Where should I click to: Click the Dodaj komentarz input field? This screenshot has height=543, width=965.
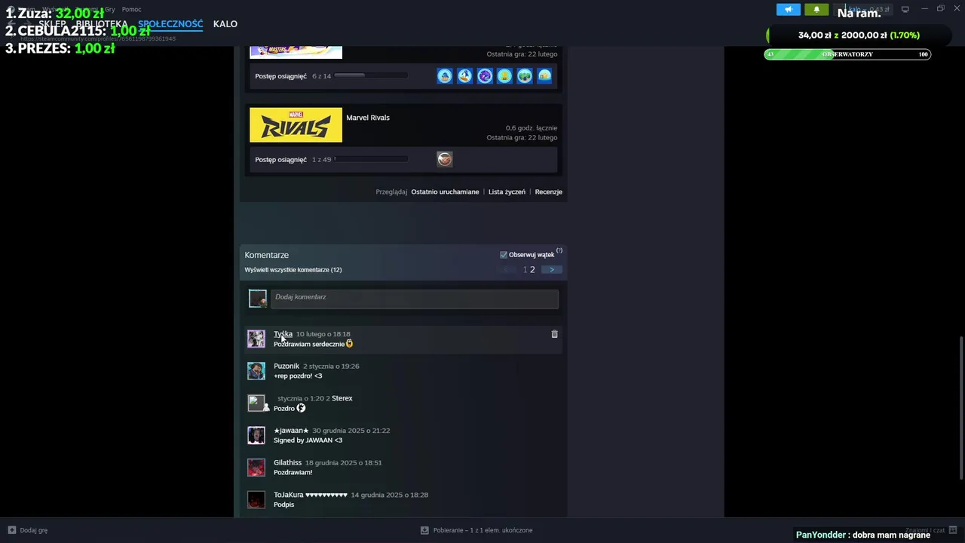[x=414, y=299]
